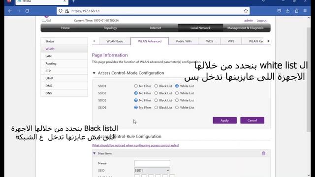Select No Filter for SSID5

point(136,100)
